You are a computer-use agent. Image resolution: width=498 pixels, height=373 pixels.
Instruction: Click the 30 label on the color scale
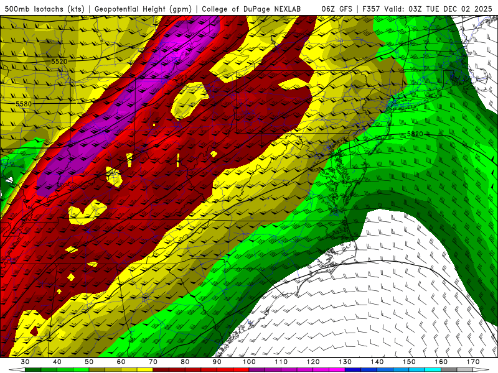point(25,362)
